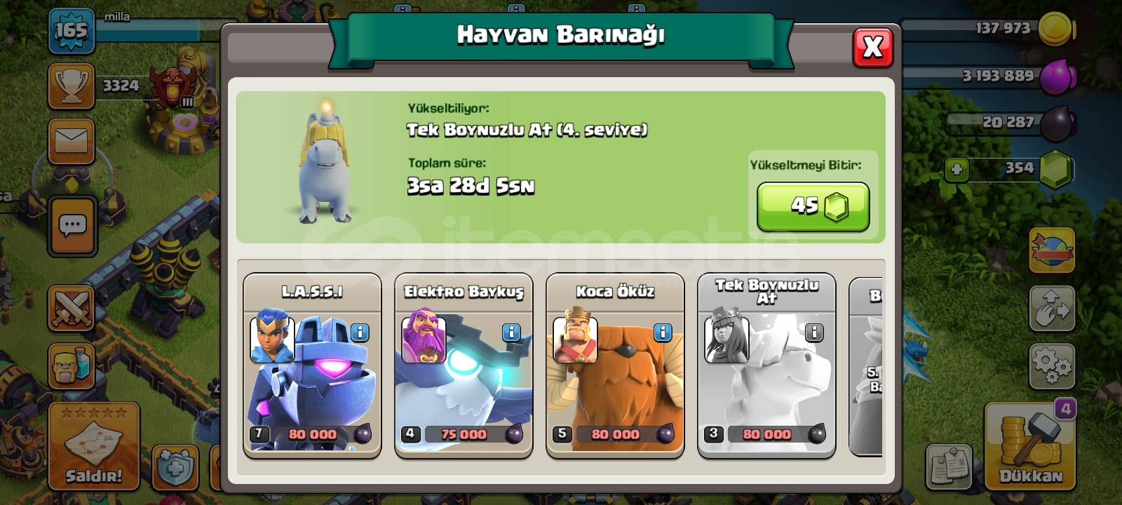Select the L.A.S.S.I pet card
The image size is (1122, 505).
point(312,365)
